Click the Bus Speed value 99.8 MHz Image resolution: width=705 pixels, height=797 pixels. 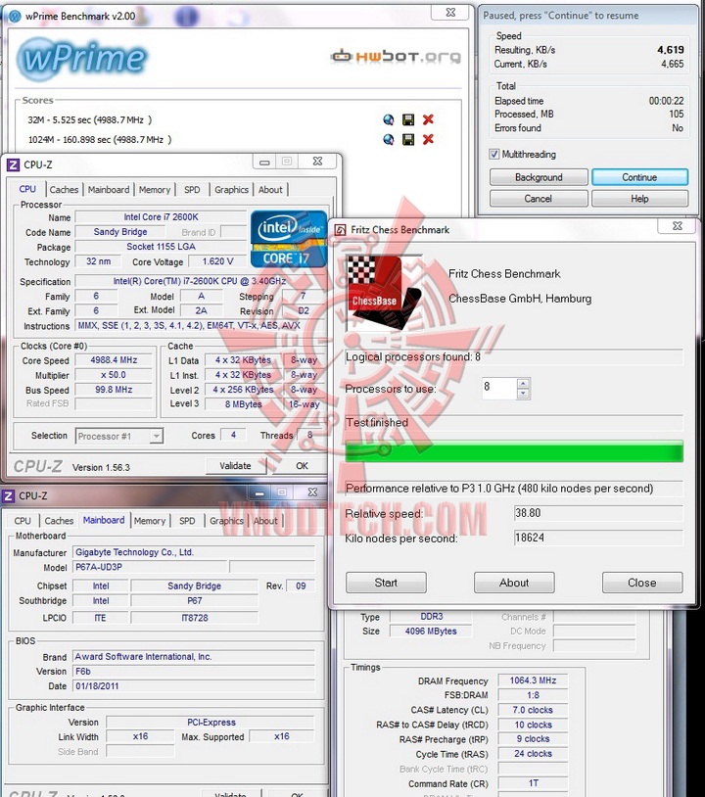pyautogui.click(x=114, y=390)
